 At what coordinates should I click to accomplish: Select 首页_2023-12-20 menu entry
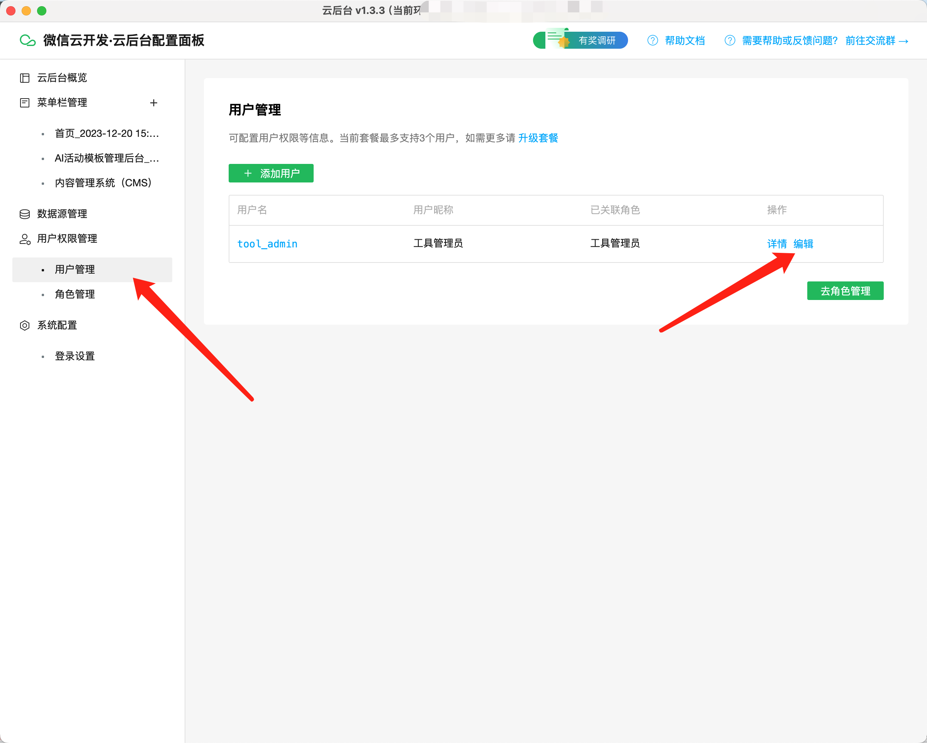[107, 133]
